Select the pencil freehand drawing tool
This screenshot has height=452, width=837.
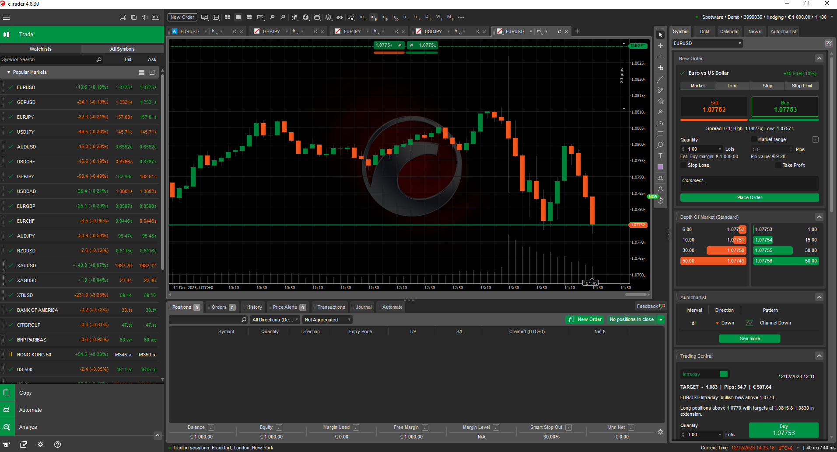(660, 90)
